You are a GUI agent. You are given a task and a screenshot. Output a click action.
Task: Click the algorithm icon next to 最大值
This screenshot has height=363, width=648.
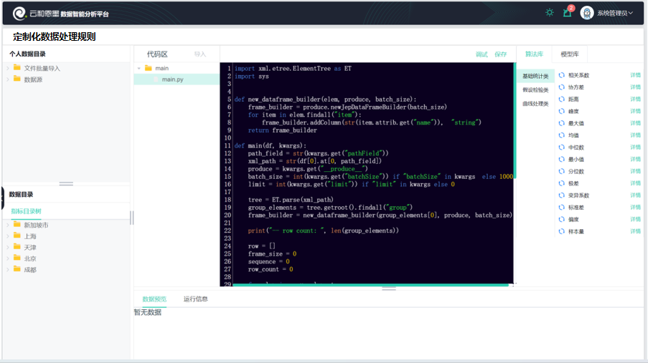(562, 123)
